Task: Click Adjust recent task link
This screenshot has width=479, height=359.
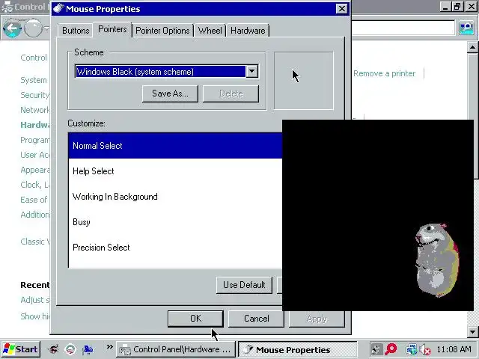Action: click(x=35, y=300)
